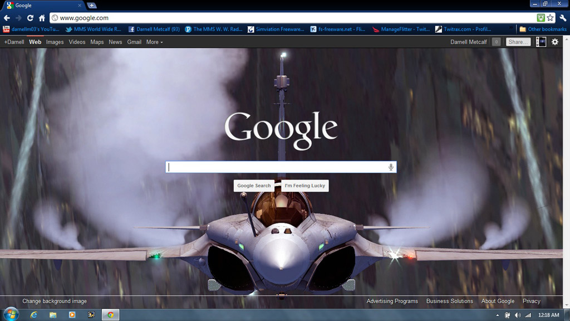Open Gmail from Google bar
The height and width of the screenshot is (321, 570).
tap(134, 42)
